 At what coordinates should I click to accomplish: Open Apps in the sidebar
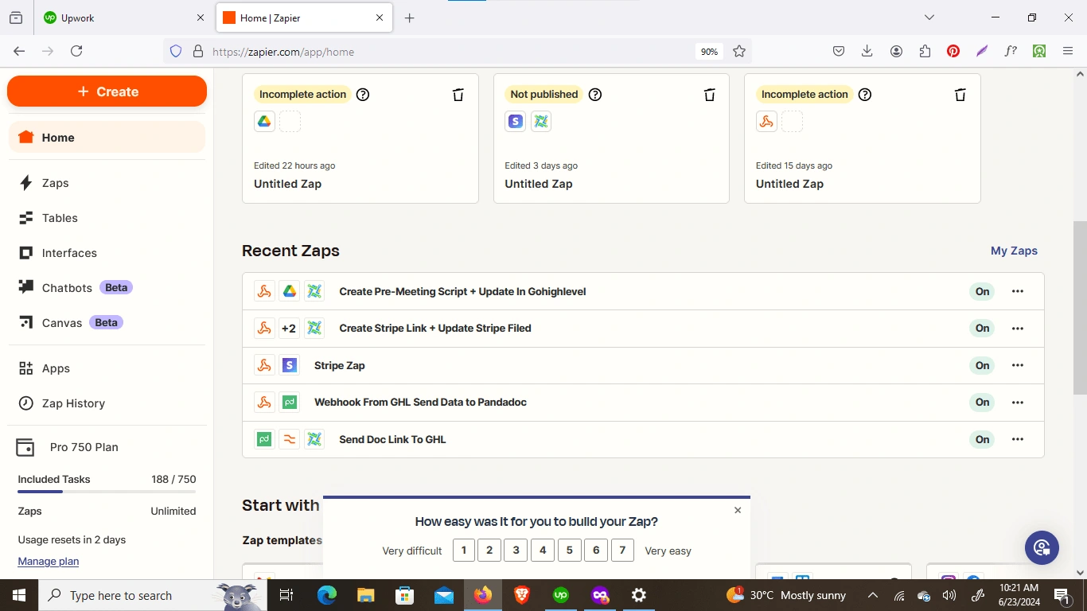107,368
